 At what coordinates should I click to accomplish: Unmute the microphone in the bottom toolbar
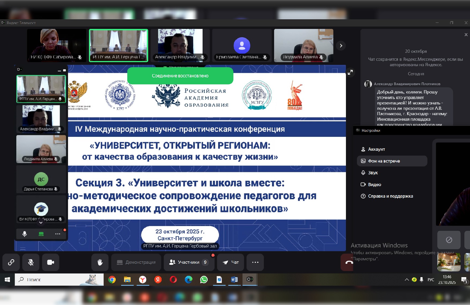point(31,262)
